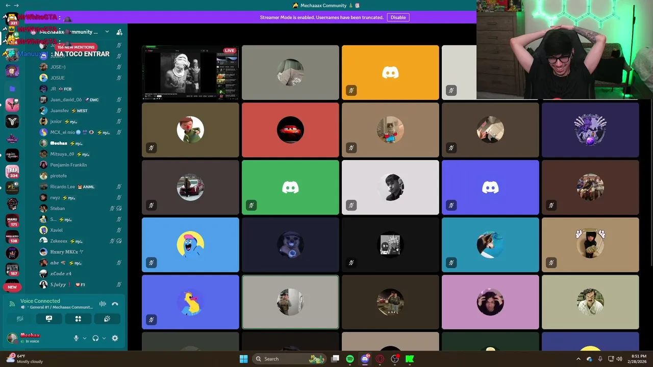This screenshot has height=367, width=653.
Task: Select voice user JOSUE
Action: coord(82,78)
